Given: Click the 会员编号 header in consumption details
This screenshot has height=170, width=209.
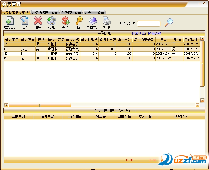Looking at the screenshot, I should pyautogui.click(x=75, y=117).
